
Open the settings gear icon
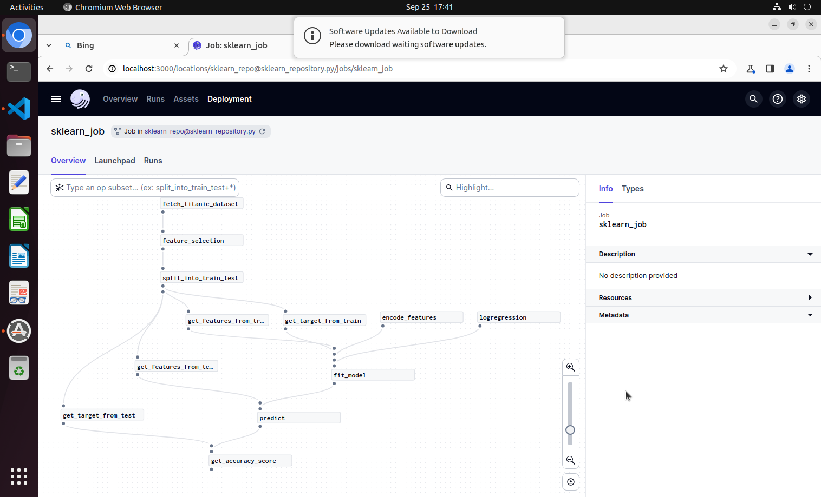pos(802,99)
